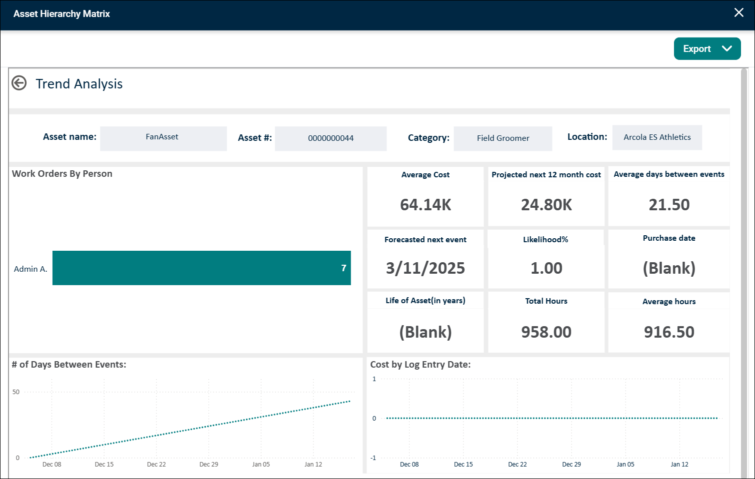Close the Asset Hierarchy Matrix dialog
The image size is (755, 479).
[x=738, y=13]
